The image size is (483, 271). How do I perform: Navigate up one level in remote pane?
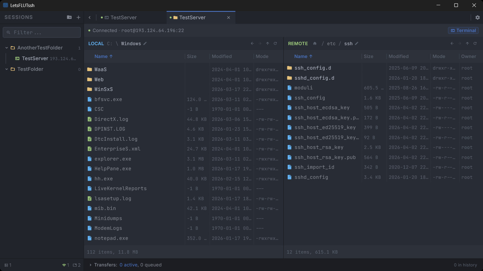[467, 44]
